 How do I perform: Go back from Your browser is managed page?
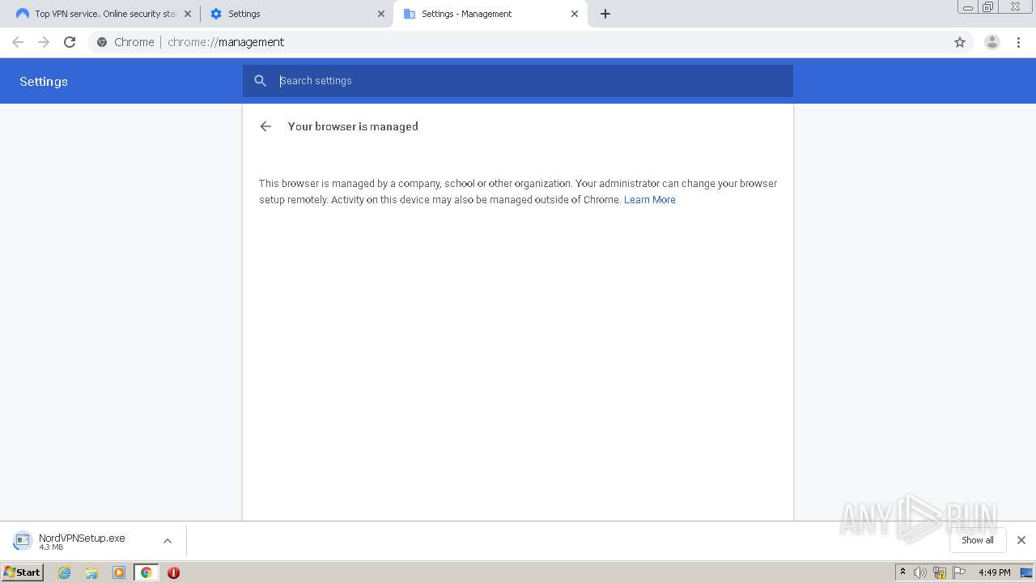pos(265,126)
